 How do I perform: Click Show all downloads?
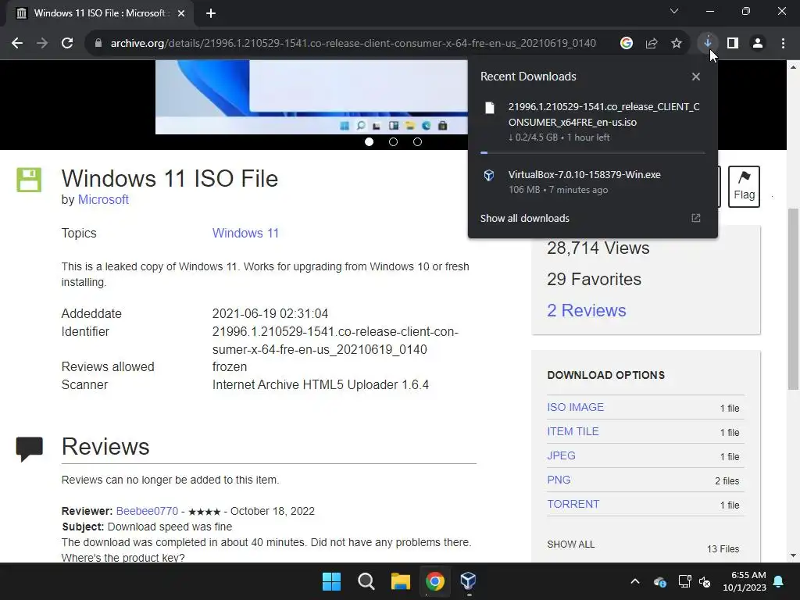tap(524, 219)
